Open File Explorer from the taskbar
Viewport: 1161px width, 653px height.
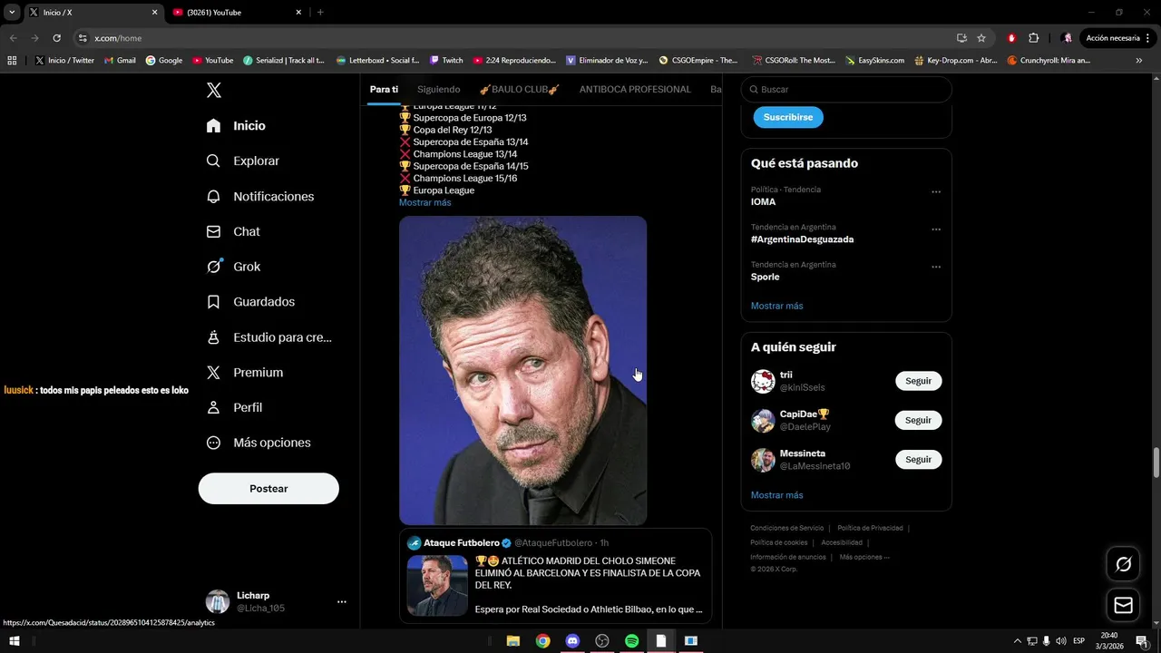513,641
